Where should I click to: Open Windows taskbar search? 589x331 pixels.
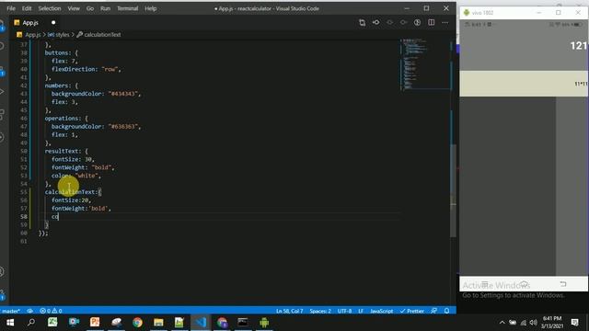(x=31, y=323)
